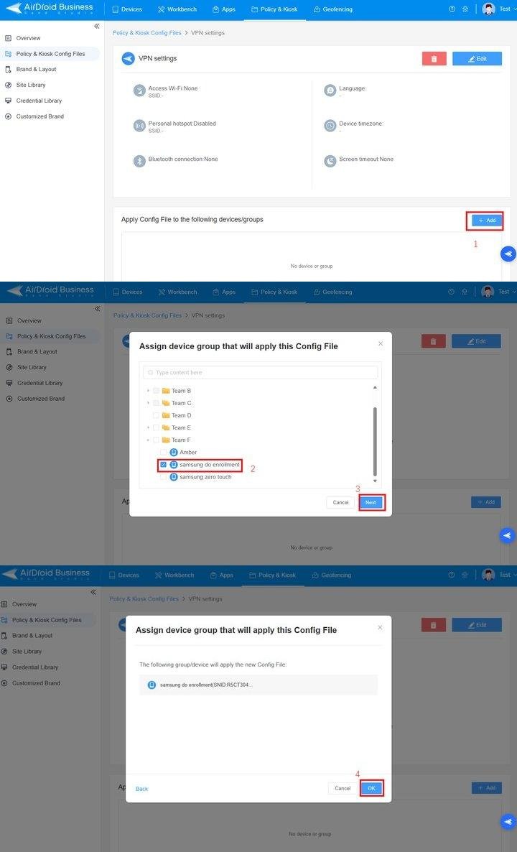Viewport: 517px width, 852px height.
Task: On the page without a dialog, click help question icon
Action: pos(452,9)
